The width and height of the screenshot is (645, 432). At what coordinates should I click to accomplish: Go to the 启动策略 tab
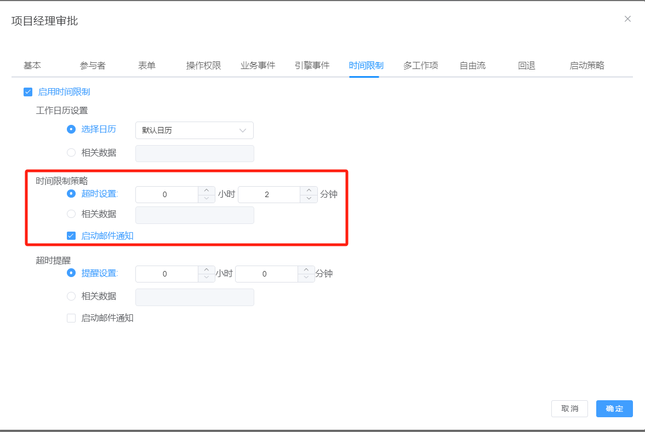click(586, 66)
